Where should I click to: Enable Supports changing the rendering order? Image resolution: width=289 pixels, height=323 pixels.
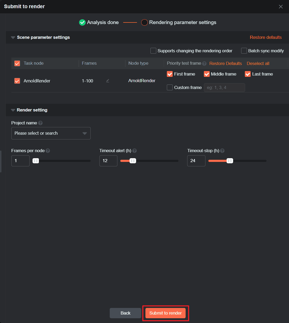tap(153, 51)
